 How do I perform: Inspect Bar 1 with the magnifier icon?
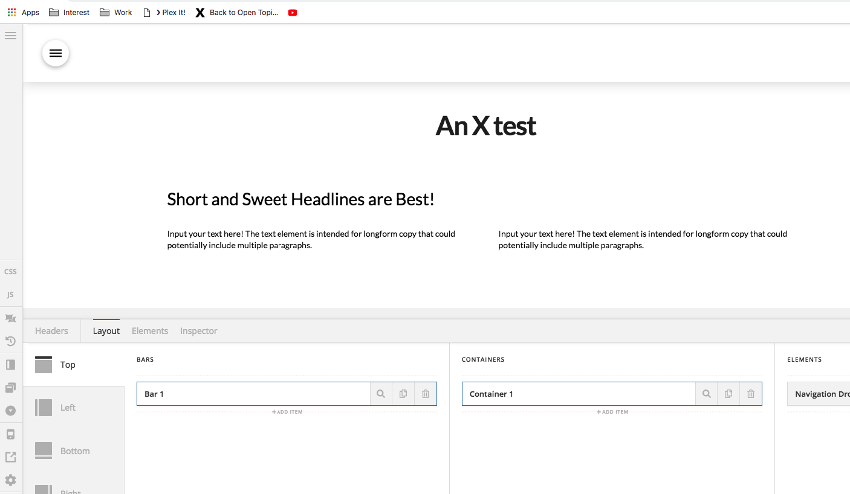coord(381,394)
